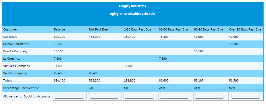This screenshot has width=266, height=105.
Task: Click the Doodle Company customer row label
Action: click(15, 51)
